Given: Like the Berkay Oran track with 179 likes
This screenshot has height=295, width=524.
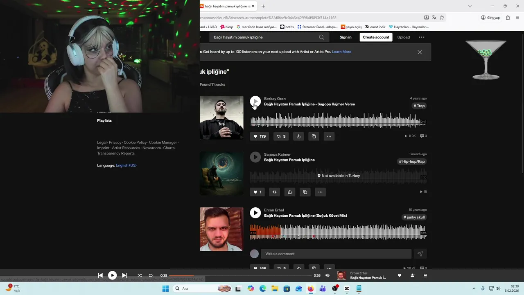Looking at the screenshot, I should [x=260, y=136].
